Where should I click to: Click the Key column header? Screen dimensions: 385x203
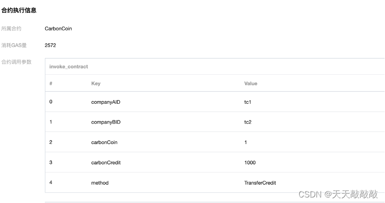point(96,84)
